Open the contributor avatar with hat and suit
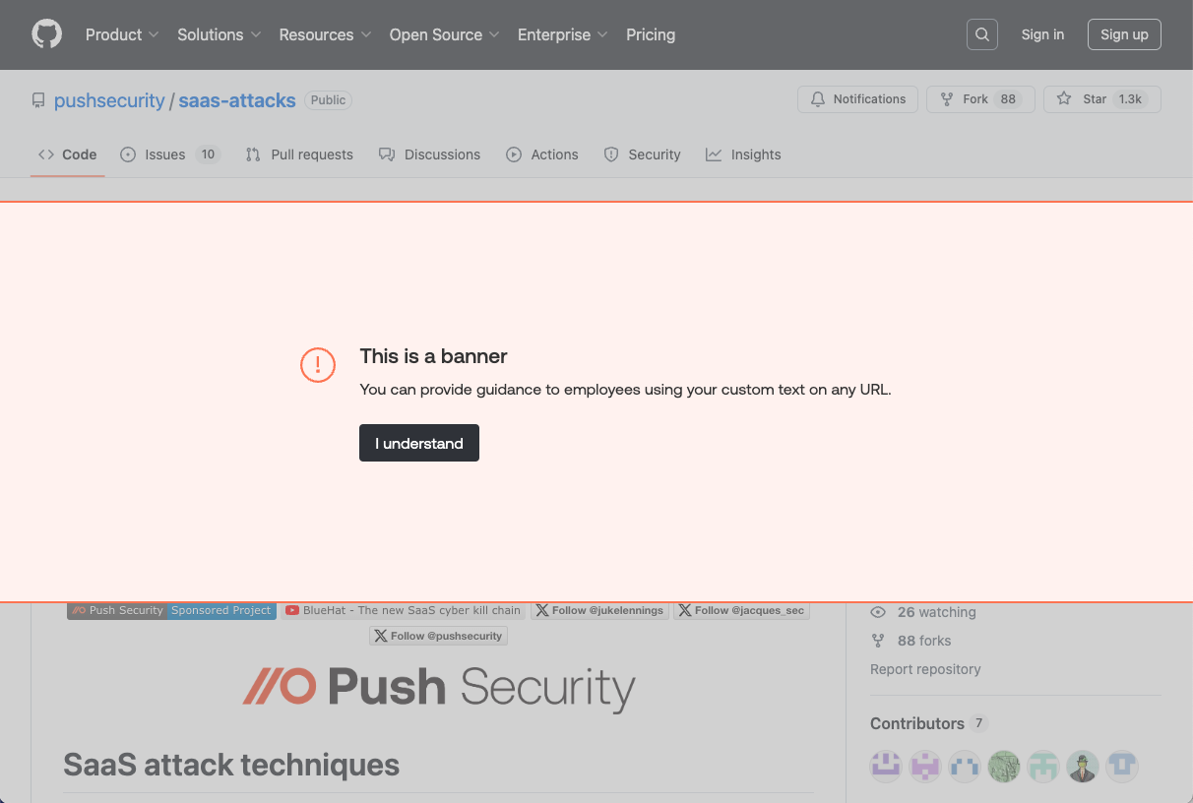 1083,767
